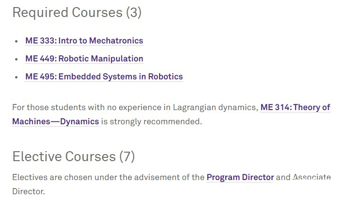Visit the Program Director link
Viewport: 349px width, 198px height.
pyautogui.click(x=240, y=177)
